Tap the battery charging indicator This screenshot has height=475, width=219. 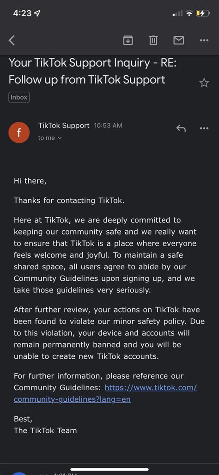point(202,13)
